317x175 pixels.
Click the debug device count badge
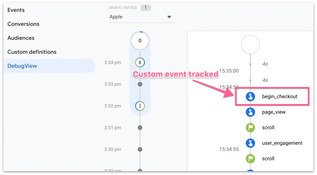146,8
